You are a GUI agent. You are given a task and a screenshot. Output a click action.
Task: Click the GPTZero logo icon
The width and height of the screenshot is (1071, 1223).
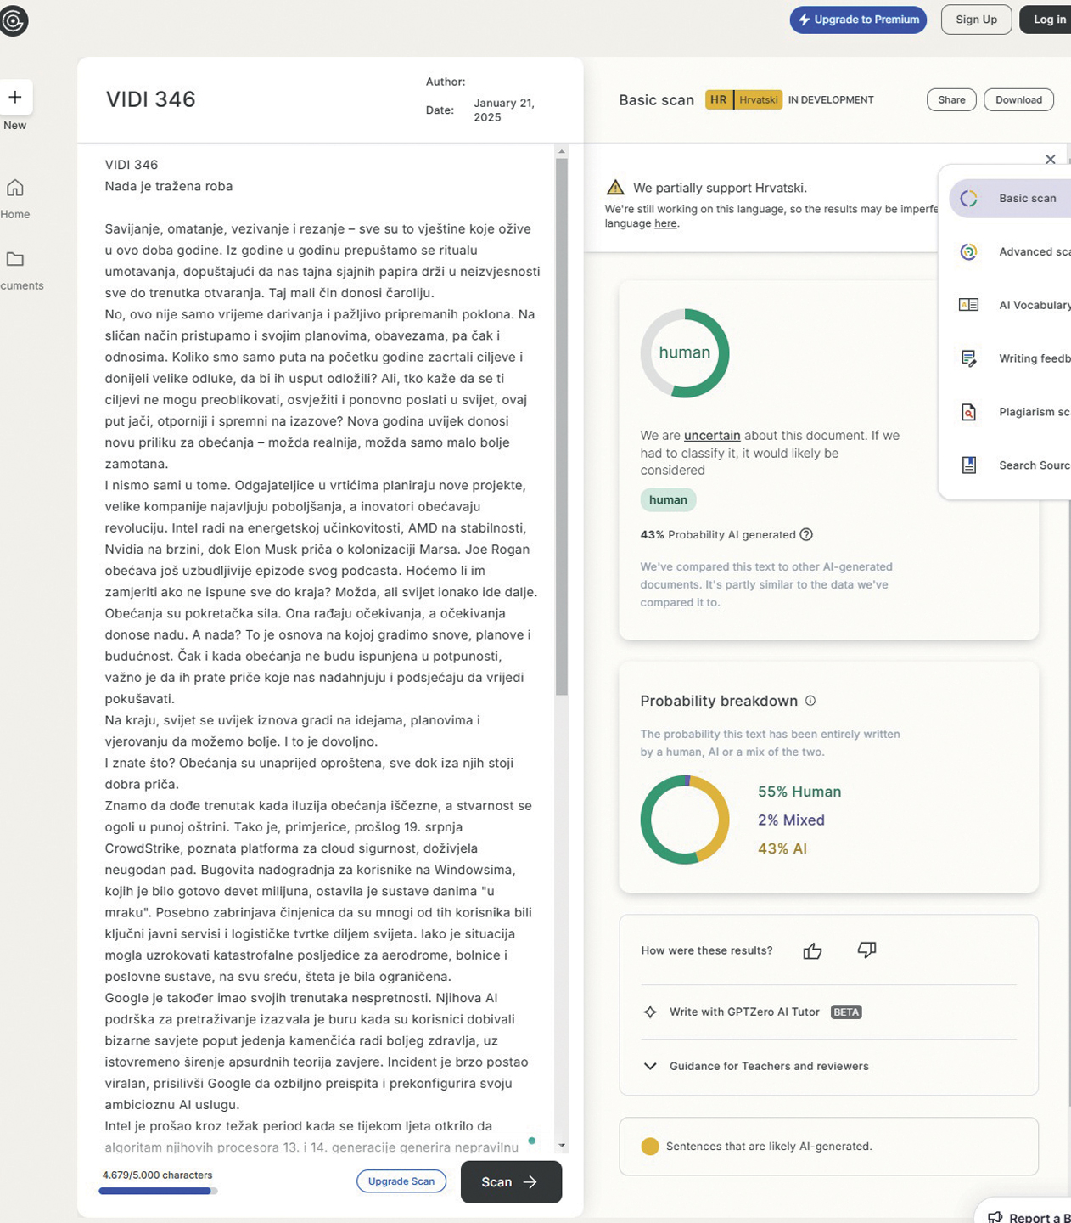point(14,20)
